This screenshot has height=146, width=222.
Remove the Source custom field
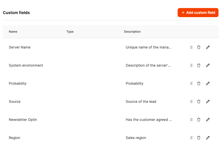coord(199,102)
